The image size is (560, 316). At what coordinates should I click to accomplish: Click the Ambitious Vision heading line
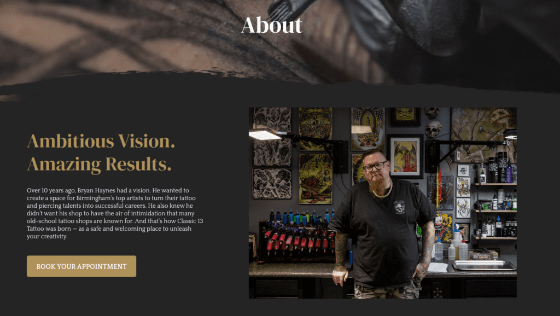coord(101,141)
